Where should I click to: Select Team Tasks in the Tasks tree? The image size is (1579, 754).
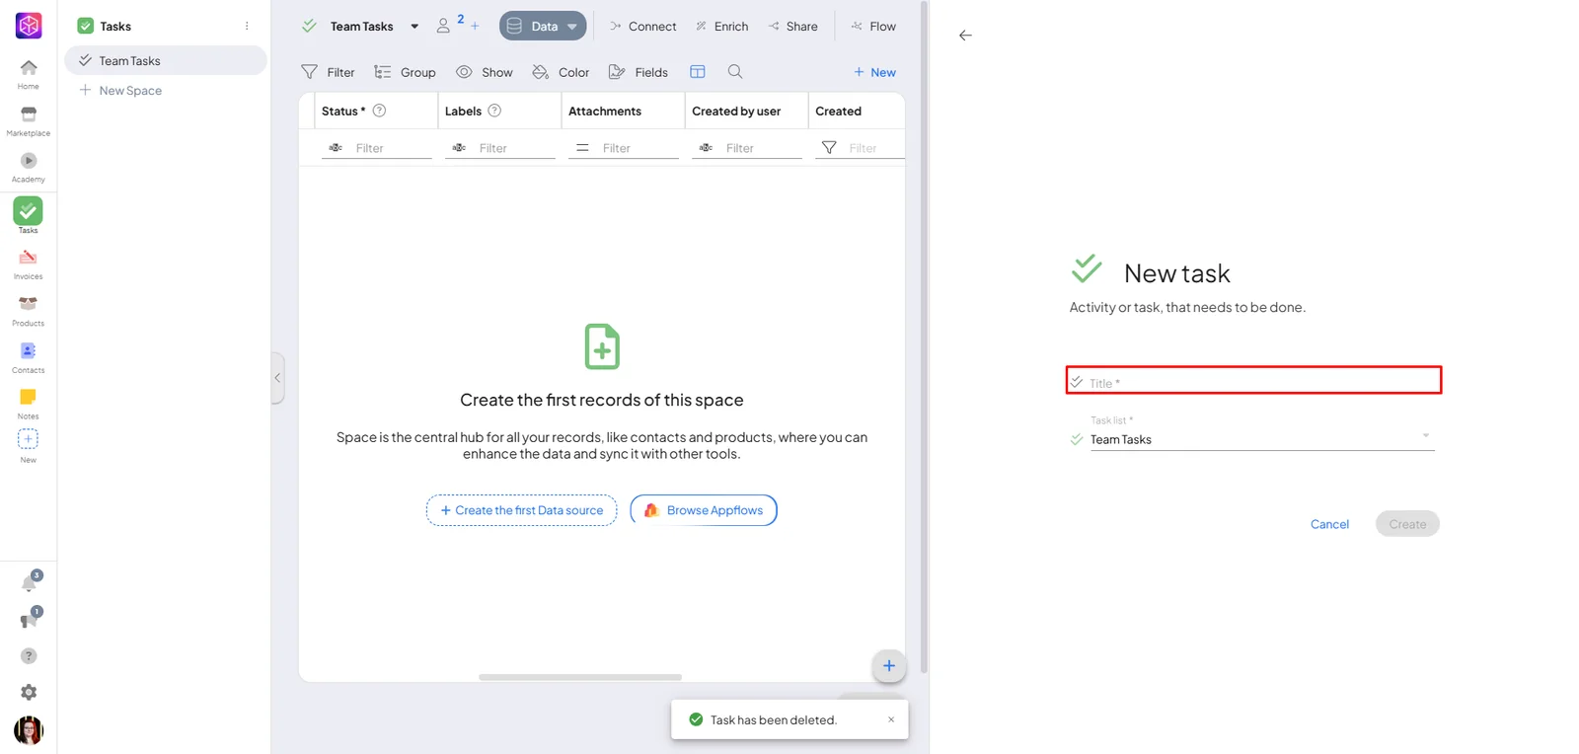tap(166, 60)
